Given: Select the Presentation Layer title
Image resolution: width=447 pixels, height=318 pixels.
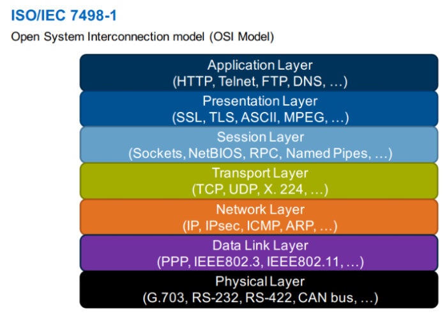Looking at the screenshot, I should coord(260,102).
